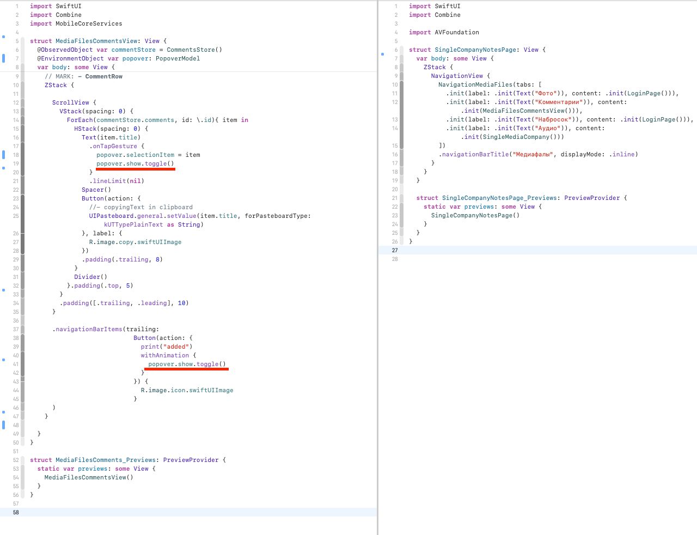Click the ".lineLimit(nil)" modifier

117,181
